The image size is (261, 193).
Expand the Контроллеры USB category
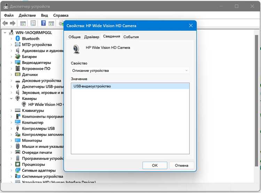11,129
